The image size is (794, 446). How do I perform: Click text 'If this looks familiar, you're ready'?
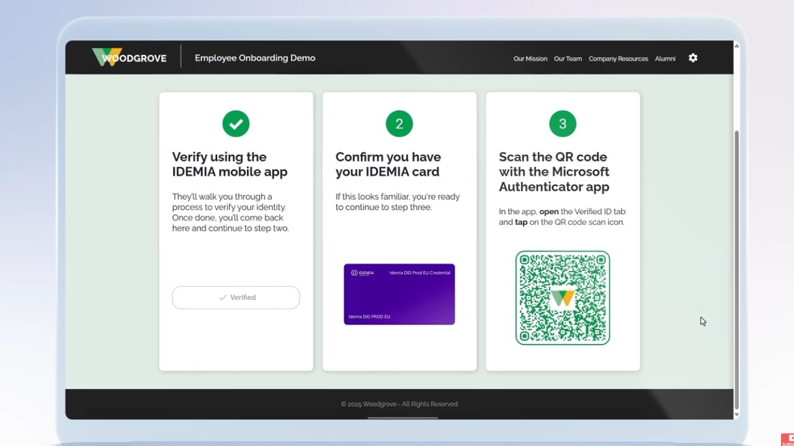pos(398,196)
